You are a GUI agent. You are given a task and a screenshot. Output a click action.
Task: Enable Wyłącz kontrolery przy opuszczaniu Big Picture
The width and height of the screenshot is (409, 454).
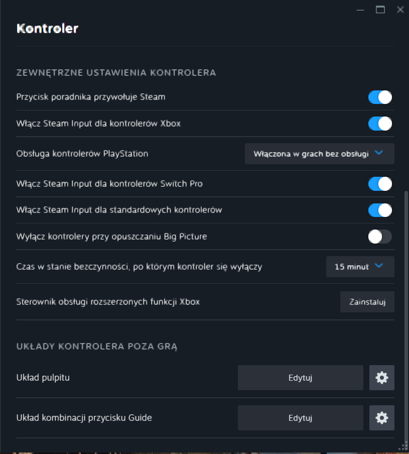380,237
